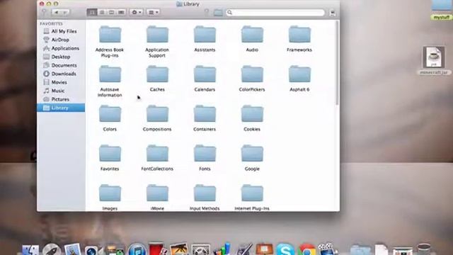Select All My Files in sidebar
The height and width of the screenshot is (255, 453).
(62, 31)
